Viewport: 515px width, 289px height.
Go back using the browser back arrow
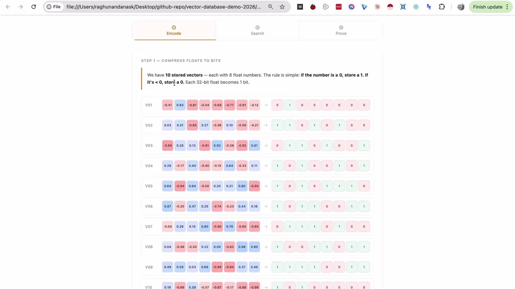[x=8, y=7]
